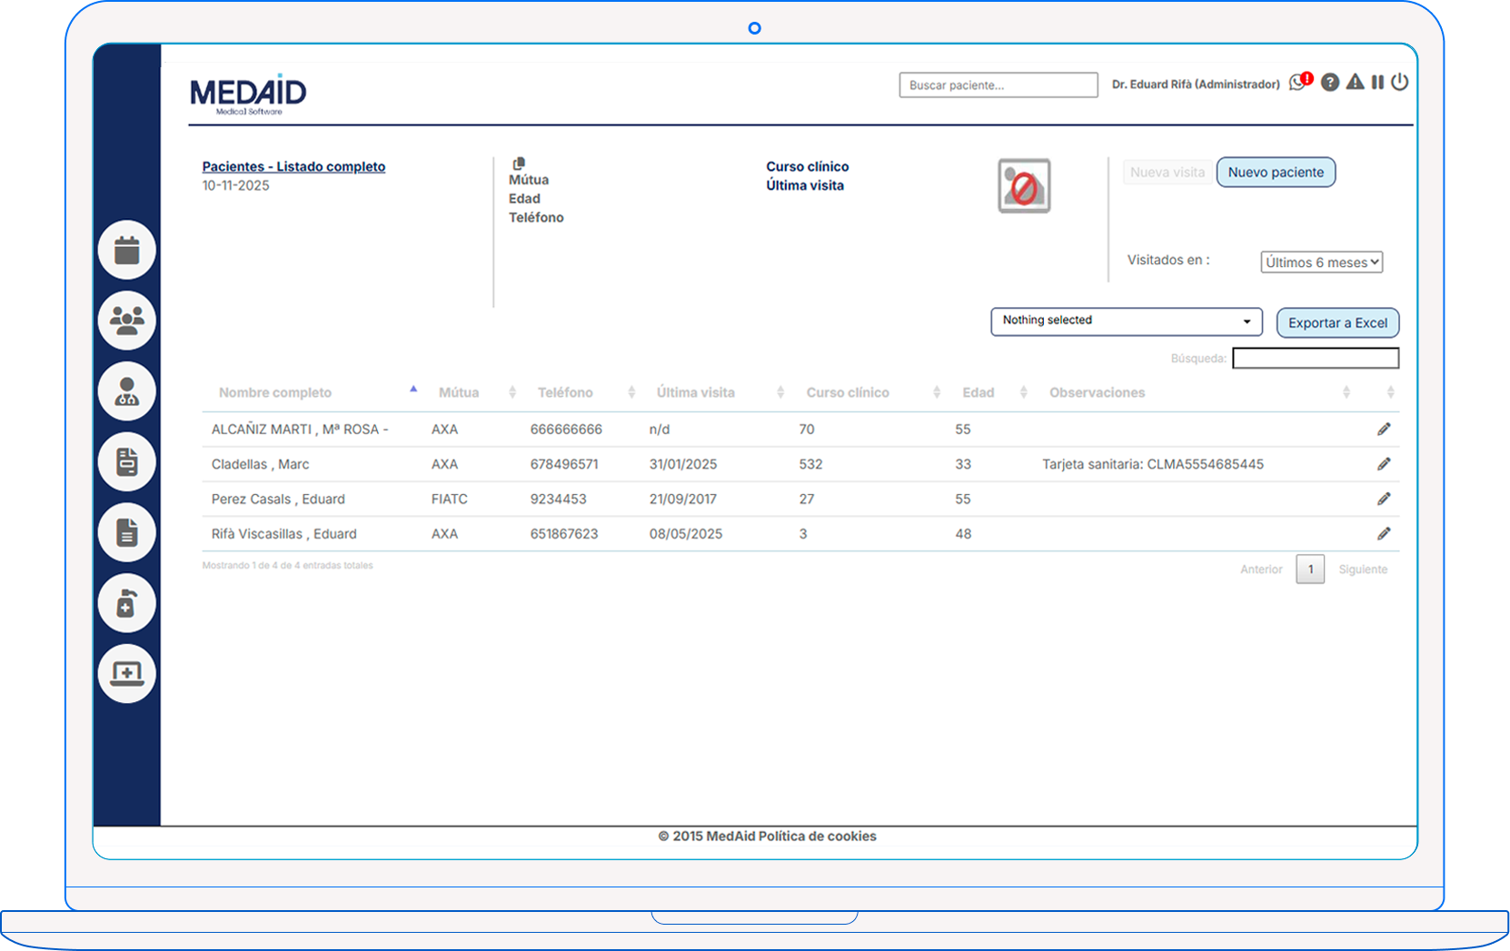Image resolution: width=1510 pixels, height=951 pixels.
Task: Click Dr. Eduard Rifà user name
Action: pos(1196,84)
